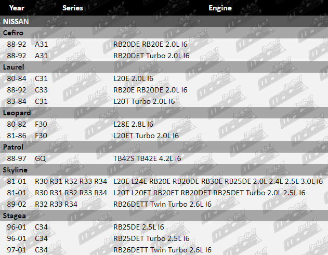Click Stagea RB26DETT Twin Turbo engine cell

pyautogui.click(x=162, y=250)
